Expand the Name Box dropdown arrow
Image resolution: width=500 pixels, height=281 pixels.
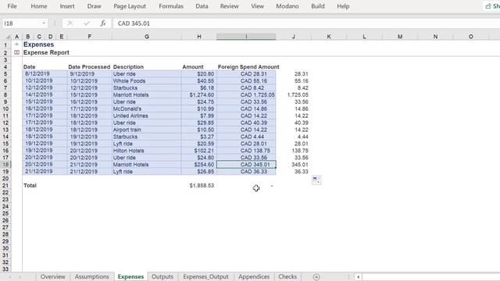point(44,23)
